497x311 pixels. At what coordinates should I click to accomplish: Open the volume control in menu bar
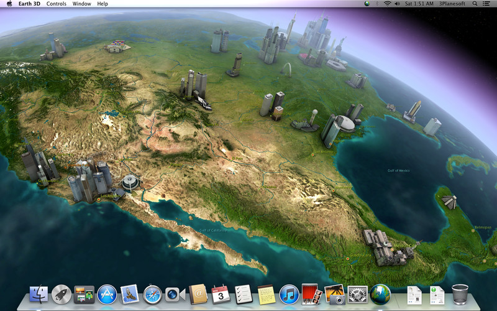point(397,4)
